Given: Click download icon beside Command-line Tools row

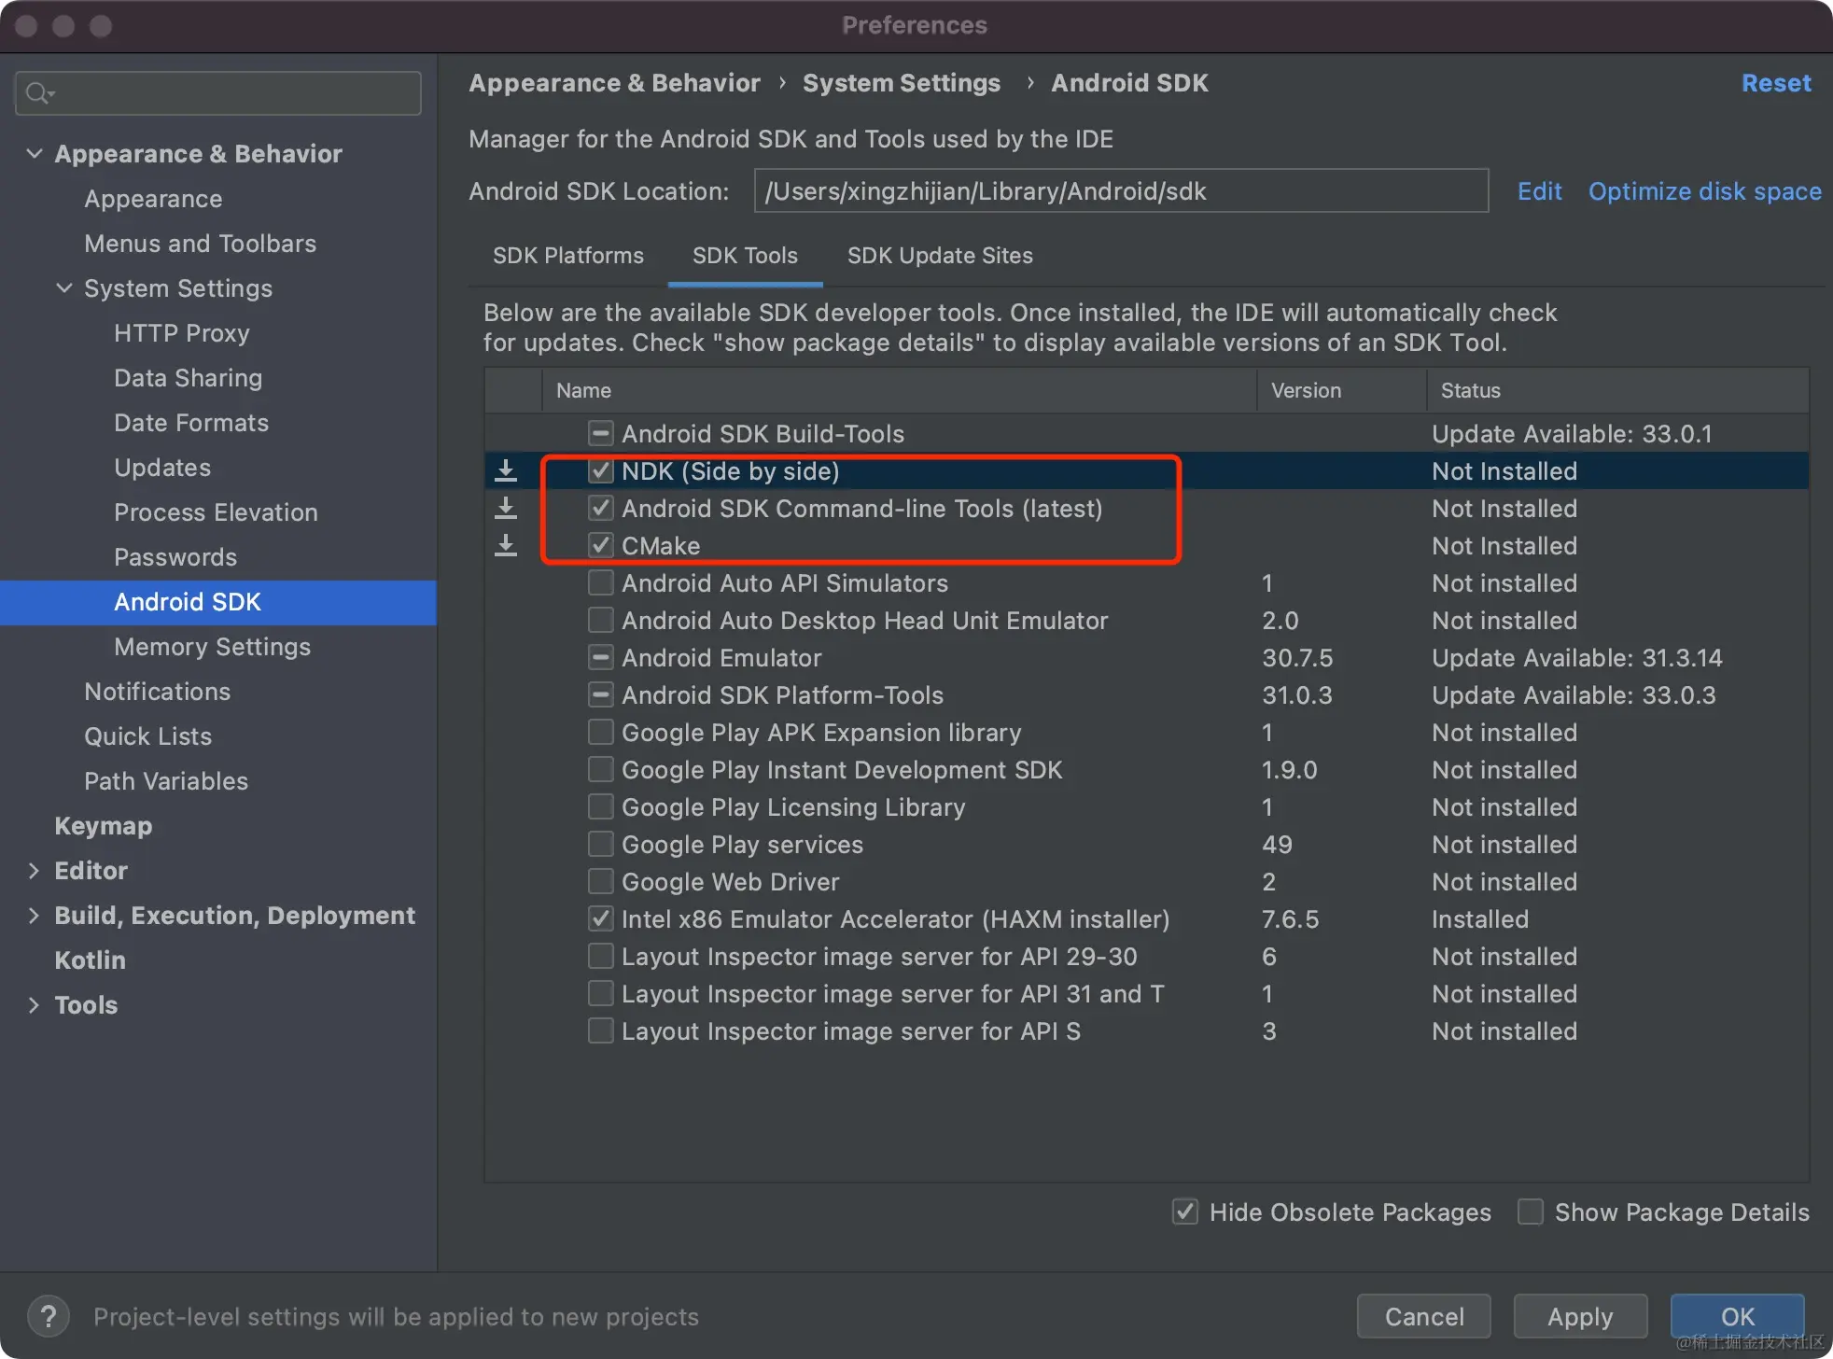Looking at the screenshot, I should pyautogui.click(x=506, y=508).
